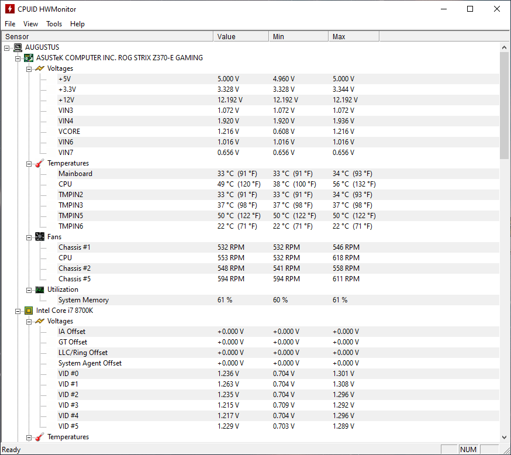Image resolution: width=511 pixels, height=455 pixels.
Task: Click the HWMonitor app icon in the title bar
Action: pos(10,9)
